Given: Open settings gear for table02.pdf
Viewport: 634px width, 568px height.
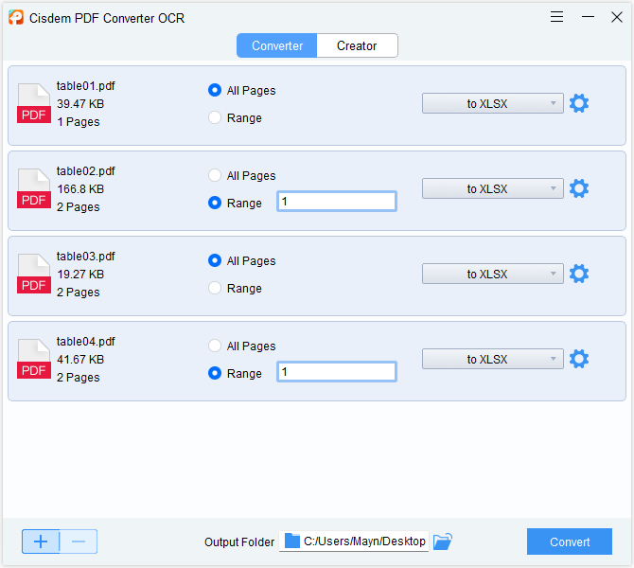Looking at the screenshot, I should tap(579, 189).
